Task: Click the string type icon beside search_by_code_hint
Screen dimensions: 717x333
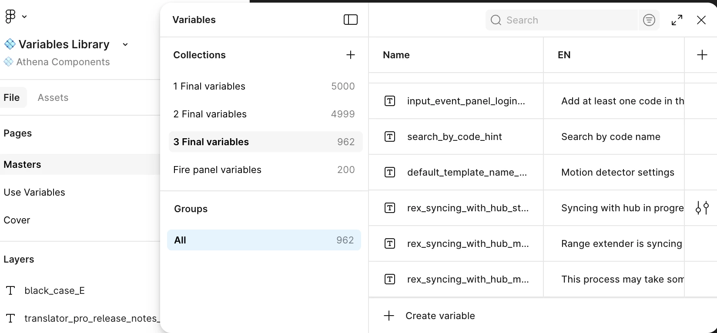Action: 390,137
